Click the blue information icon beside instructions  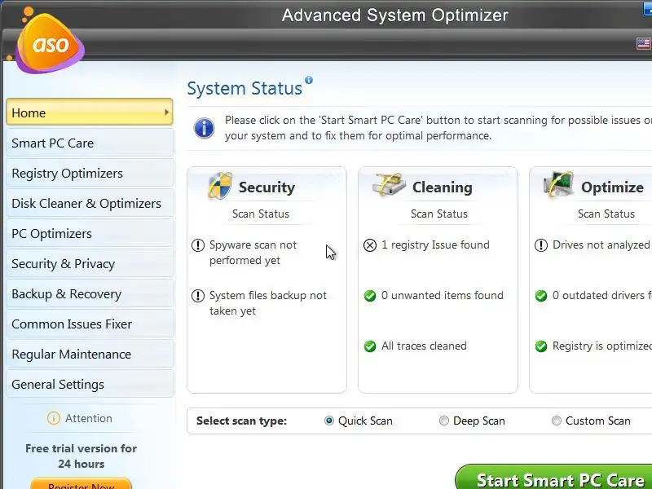(x=204, y=128)
